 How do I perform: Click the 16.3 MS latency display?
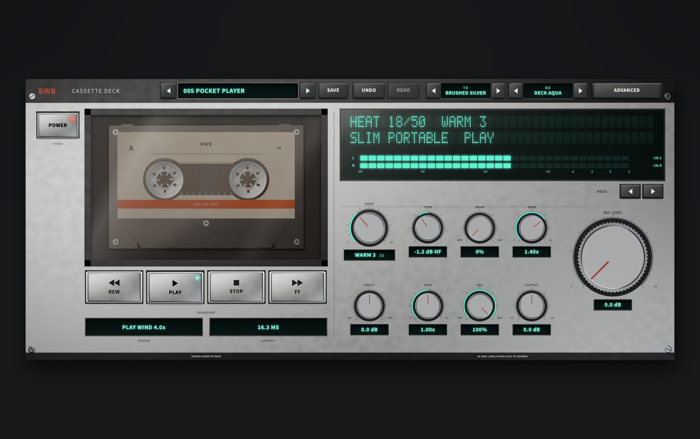pyautogui.click(x=268, y=327)
